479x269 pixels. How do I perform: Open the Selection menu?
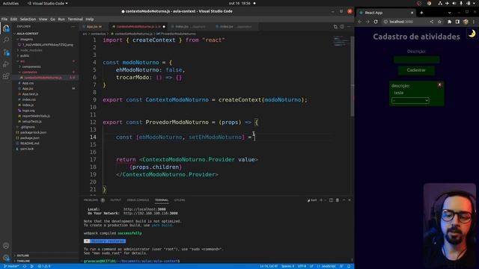pos(28,19)
